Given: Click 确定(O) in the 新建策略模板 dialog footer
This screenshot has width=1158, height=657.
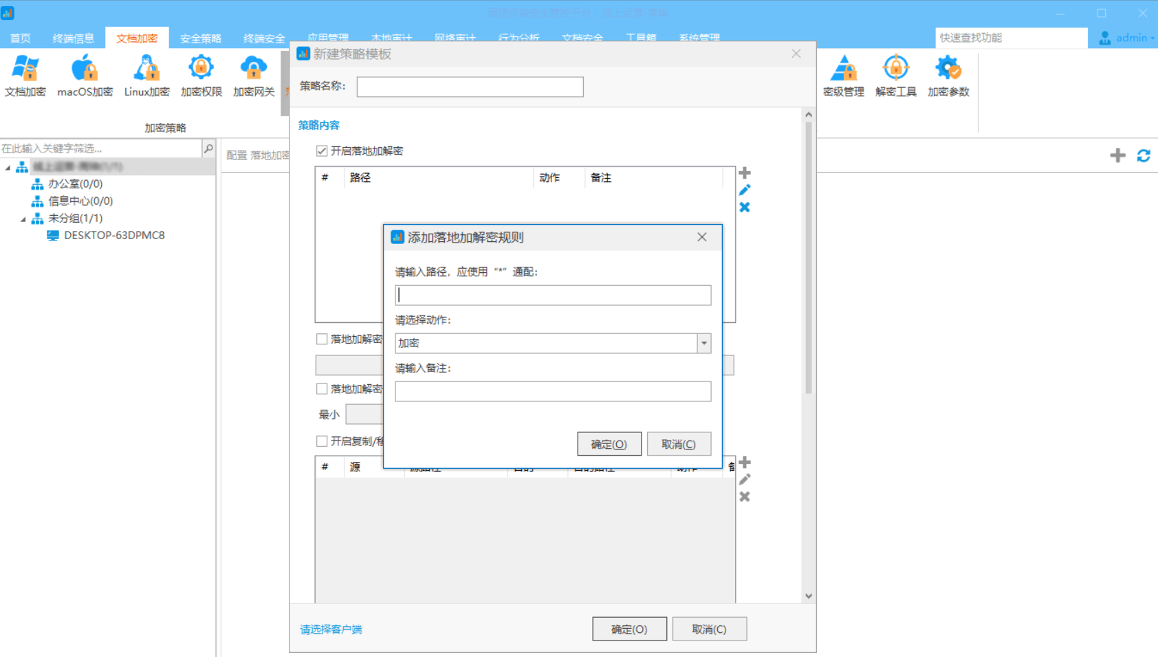Looking at the screenshot, I should 629,629.
